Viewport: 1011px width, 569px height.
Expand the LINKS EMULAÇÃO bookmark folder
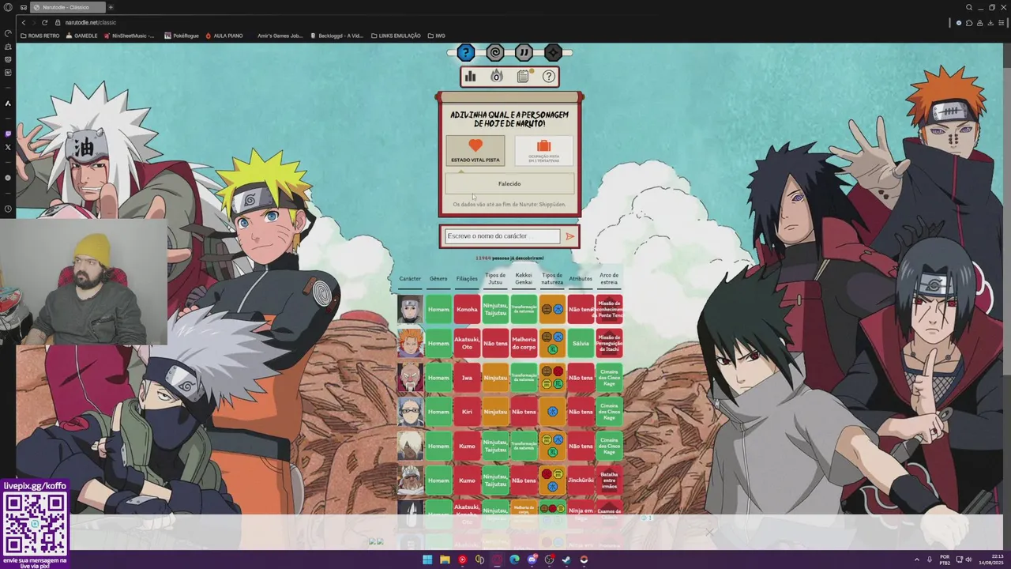(396, 36)
